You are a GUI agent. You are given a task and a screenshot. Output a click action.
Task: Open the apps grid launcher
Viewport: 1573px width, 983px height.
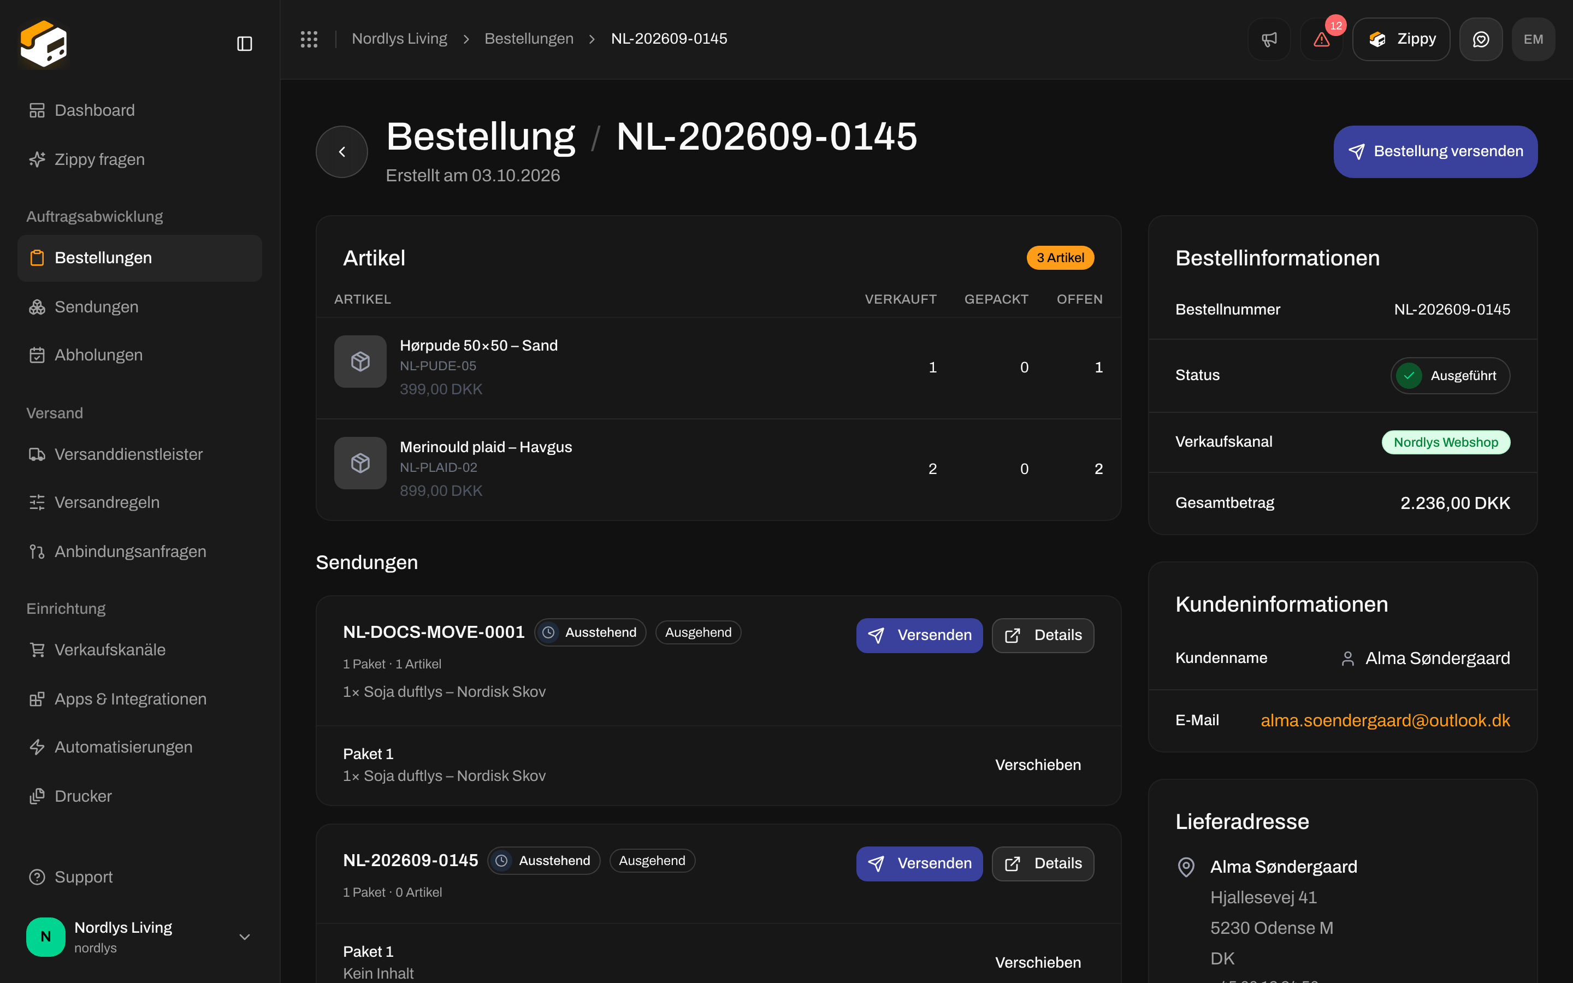click(x=309, y=39)
